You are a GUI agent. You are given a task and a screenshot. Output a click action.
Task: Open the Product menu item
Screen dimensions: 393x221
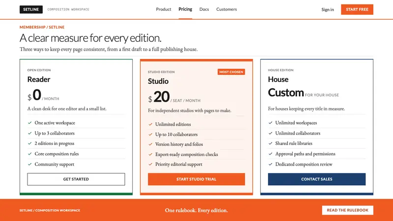pos(164,9)
